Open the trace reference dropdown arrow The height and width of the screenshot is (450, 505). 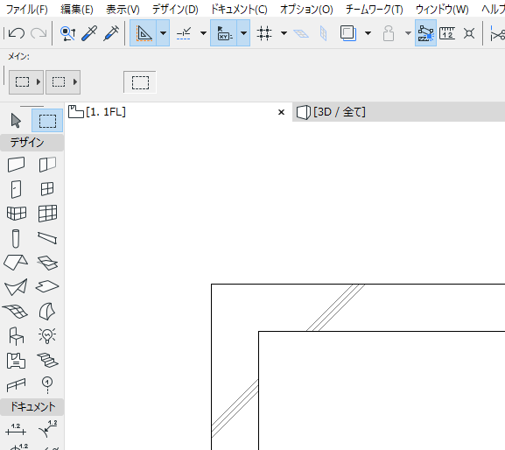tap(368, 33)
